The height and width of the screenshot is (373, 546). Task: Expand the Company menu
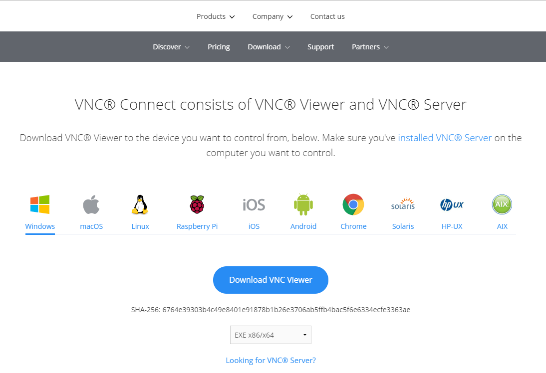click(x=272, y=16)
